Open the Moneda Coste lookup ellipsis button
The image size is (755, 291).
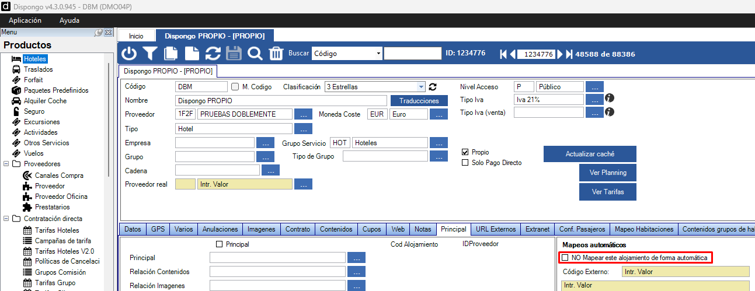(x=439, y=114)
